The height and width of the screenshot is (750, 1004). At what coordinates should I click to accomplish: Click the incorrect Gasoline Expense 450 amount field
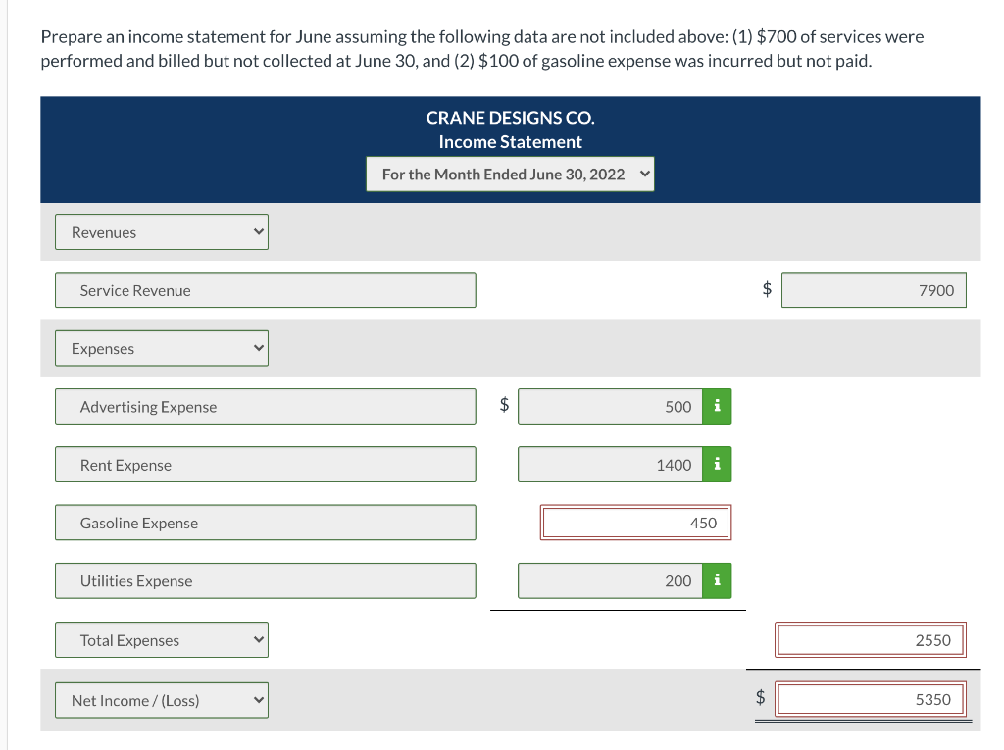click(x=635, y=523)
